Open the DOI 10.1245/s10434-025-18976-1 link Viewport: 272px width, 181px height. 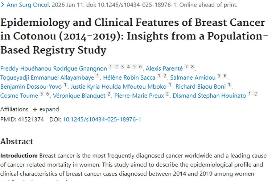102,119
